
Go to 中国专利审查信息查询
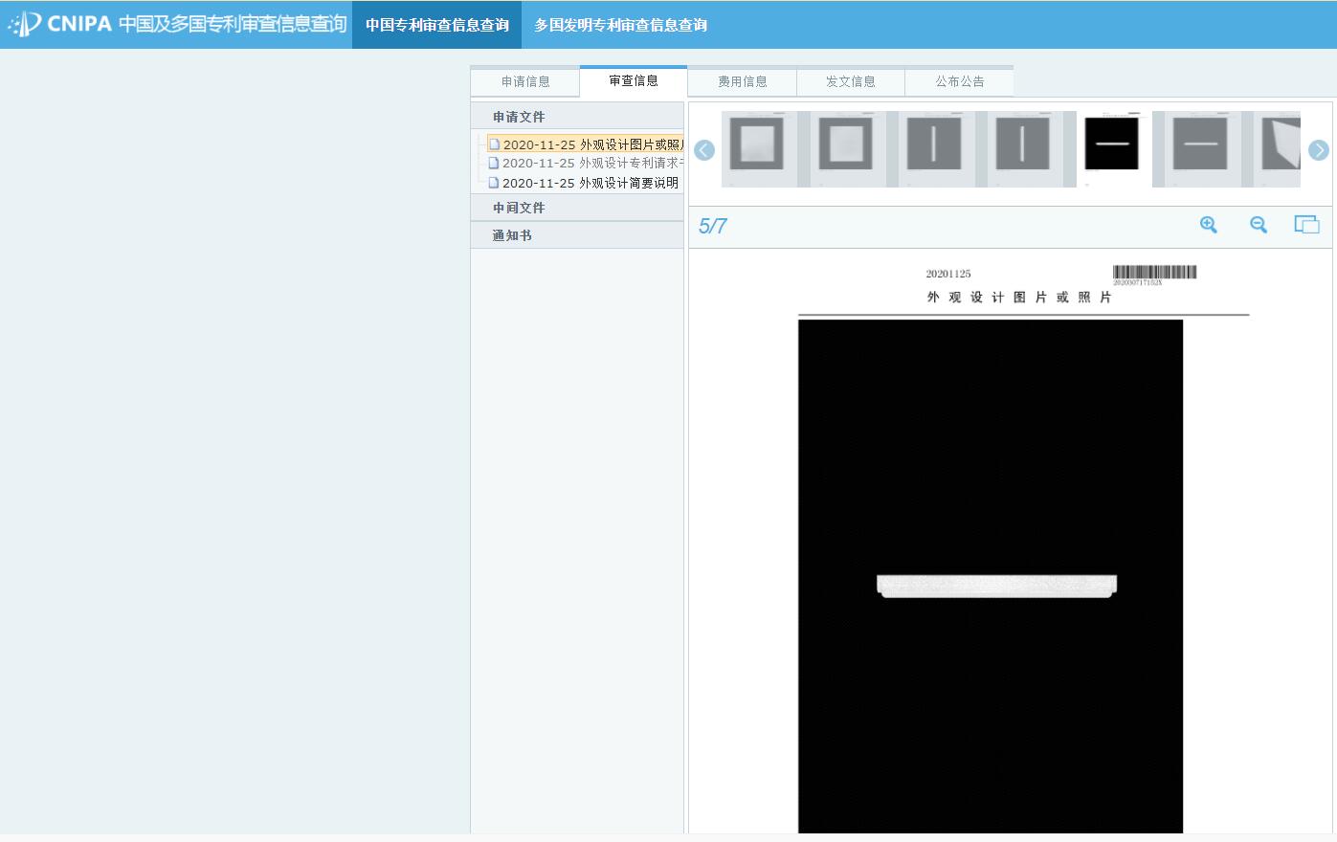point(437,25)
